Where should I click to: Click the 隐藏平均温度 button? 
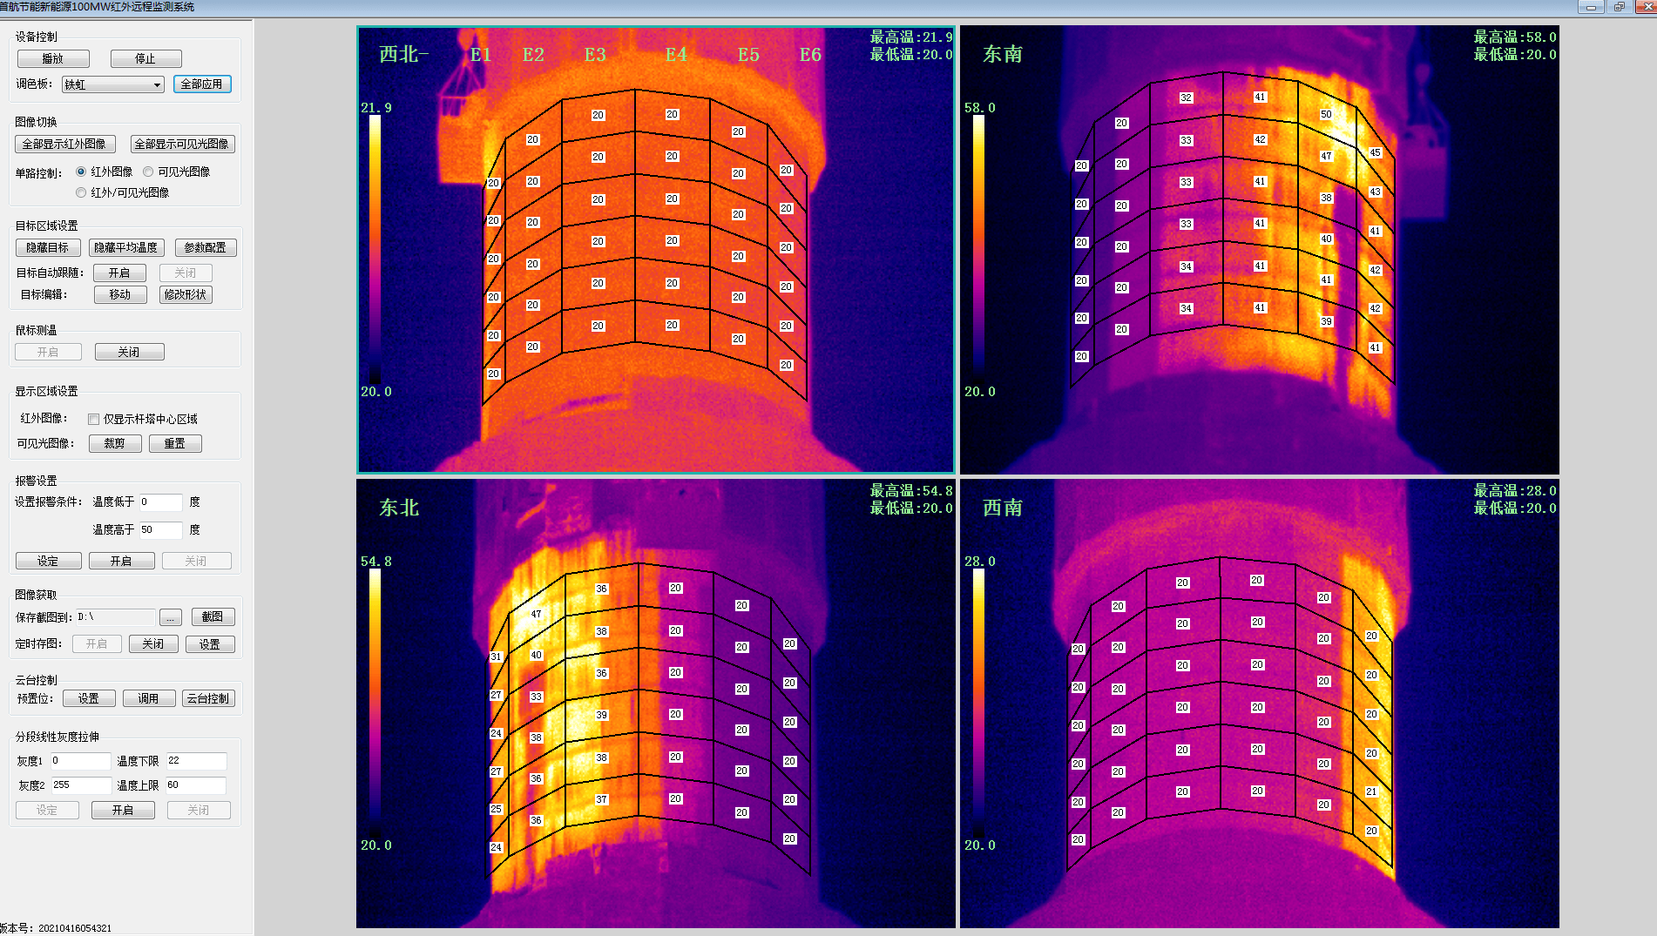coord(126,247)
